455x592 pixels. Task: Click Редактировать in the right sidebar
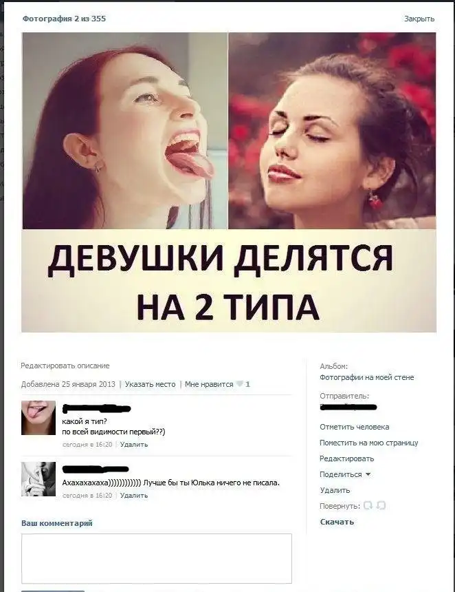tap(347, 458)
